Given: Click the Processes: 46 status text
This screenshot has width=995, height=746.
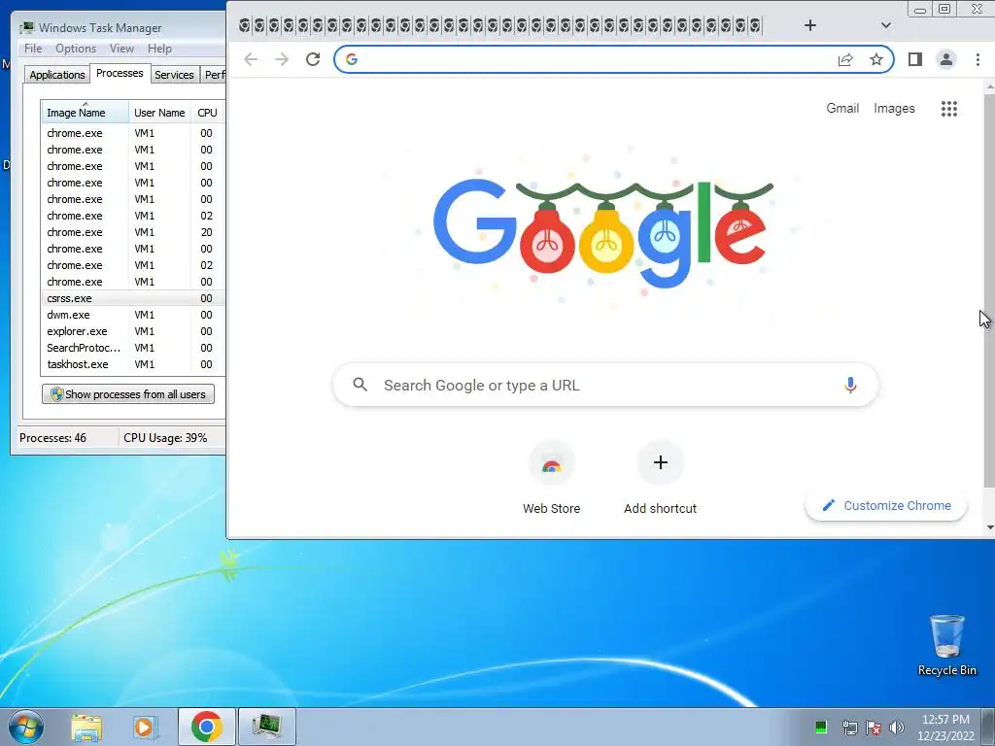Looking at the screenshot, I should click(52, 438).
